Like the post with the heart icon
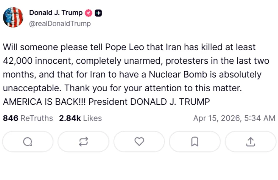Screen dimensions: 278x180 (x=139, y=142)
